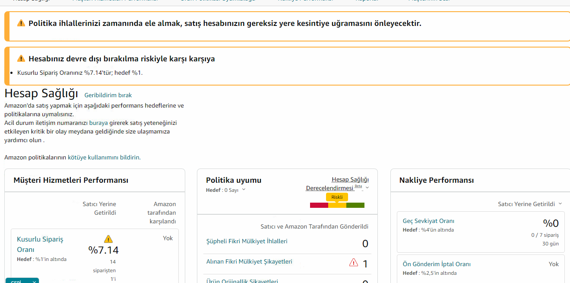The image size is (570, 283).
Task: Open the Geribildirim bırak link
Action: tap(108, 95)
